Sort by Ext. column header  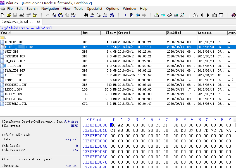coord(91,33)
